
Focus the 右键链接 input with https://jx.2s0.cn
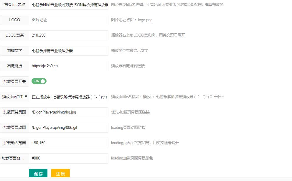(x=69, y=66)
